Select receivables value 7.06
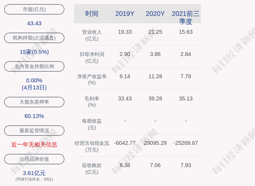 click(x=155, y=165)
